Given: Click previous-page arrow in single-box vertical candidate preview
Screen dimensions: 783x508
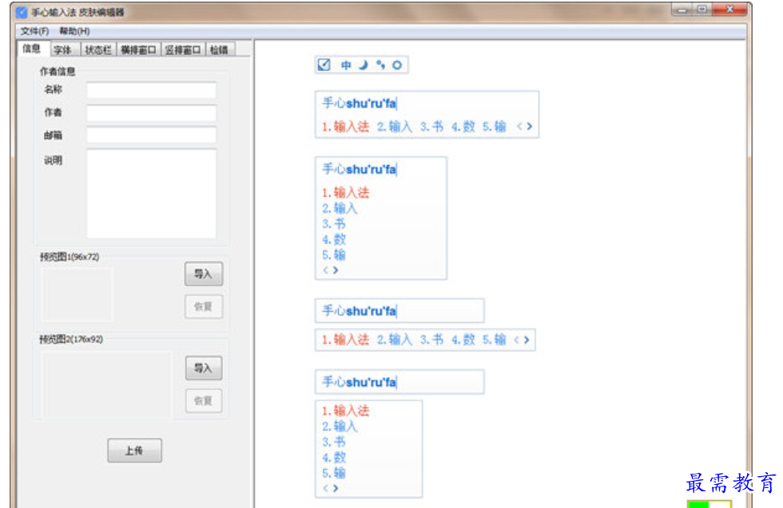Looking at the screenshot, I should (x=326, y=270).
